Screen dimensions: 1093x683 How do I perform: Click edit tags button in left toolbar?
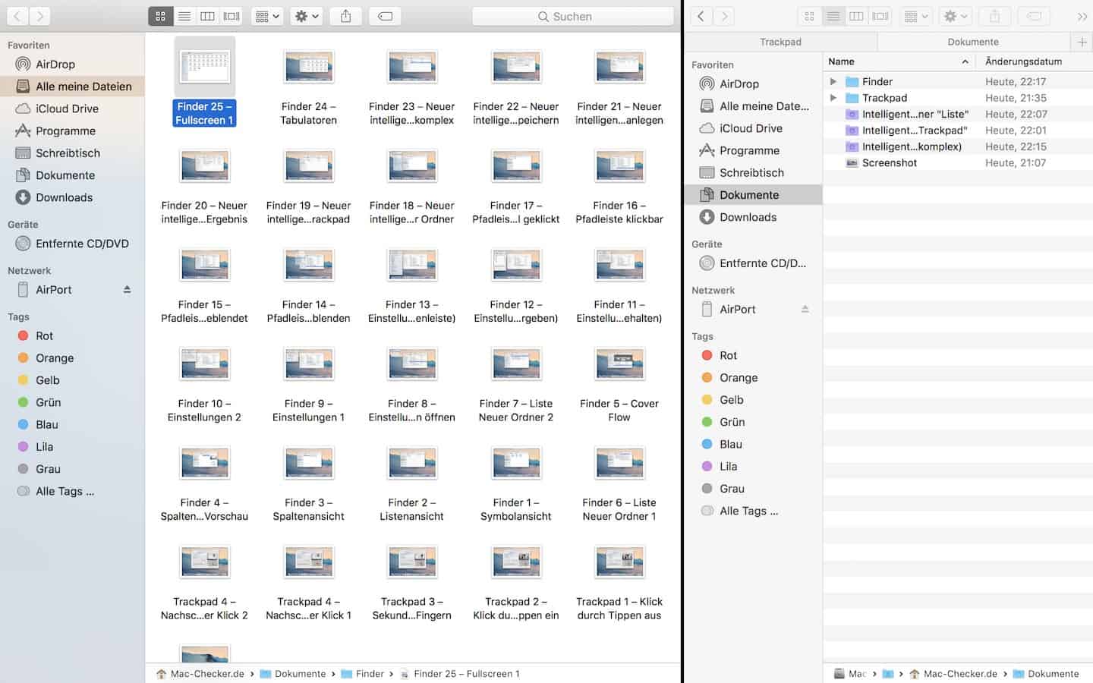tap(385, 16)
